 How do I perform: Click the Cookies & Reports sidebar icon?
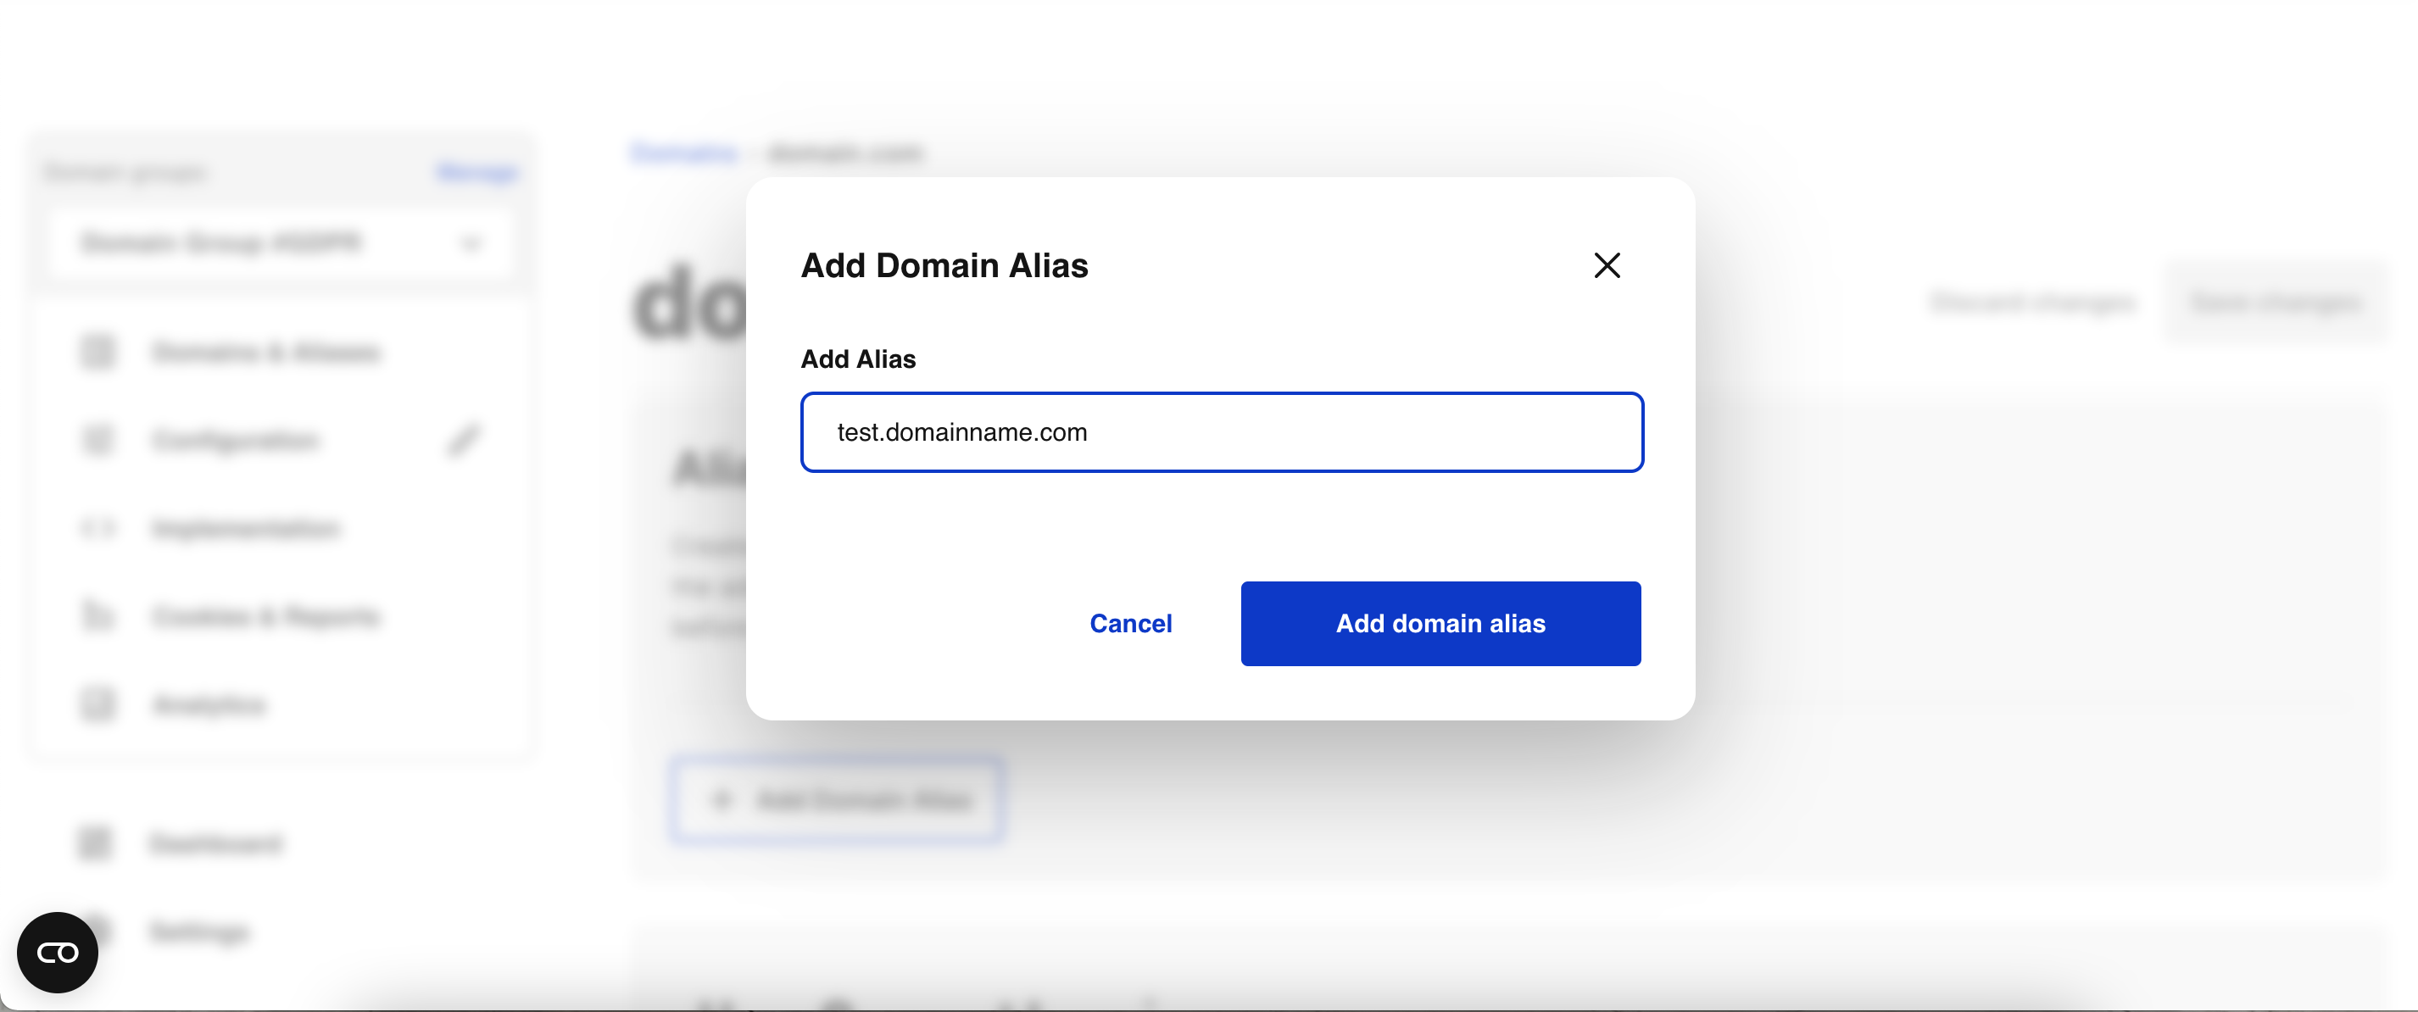click(x=97, y=616)
